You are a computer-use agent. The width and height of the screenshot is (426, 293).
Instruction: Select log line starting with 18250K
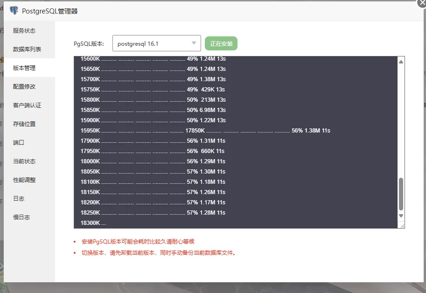click(153, 213)
